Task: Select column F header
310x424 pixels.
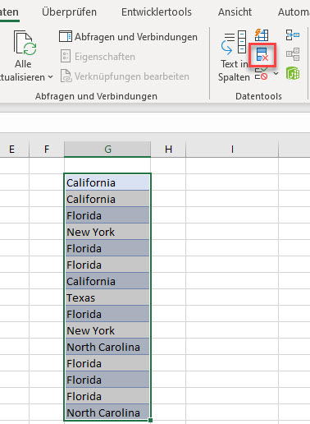Action: coord(47,150)
